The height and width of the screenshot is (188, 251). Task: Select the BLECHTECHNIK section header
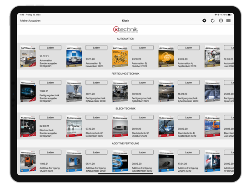(125, 109)
